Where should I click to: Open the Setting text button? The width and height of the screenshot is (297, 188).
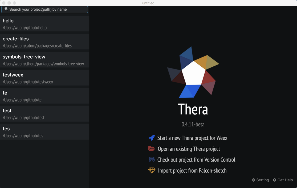pyautogui.click(x=262, y=180)
